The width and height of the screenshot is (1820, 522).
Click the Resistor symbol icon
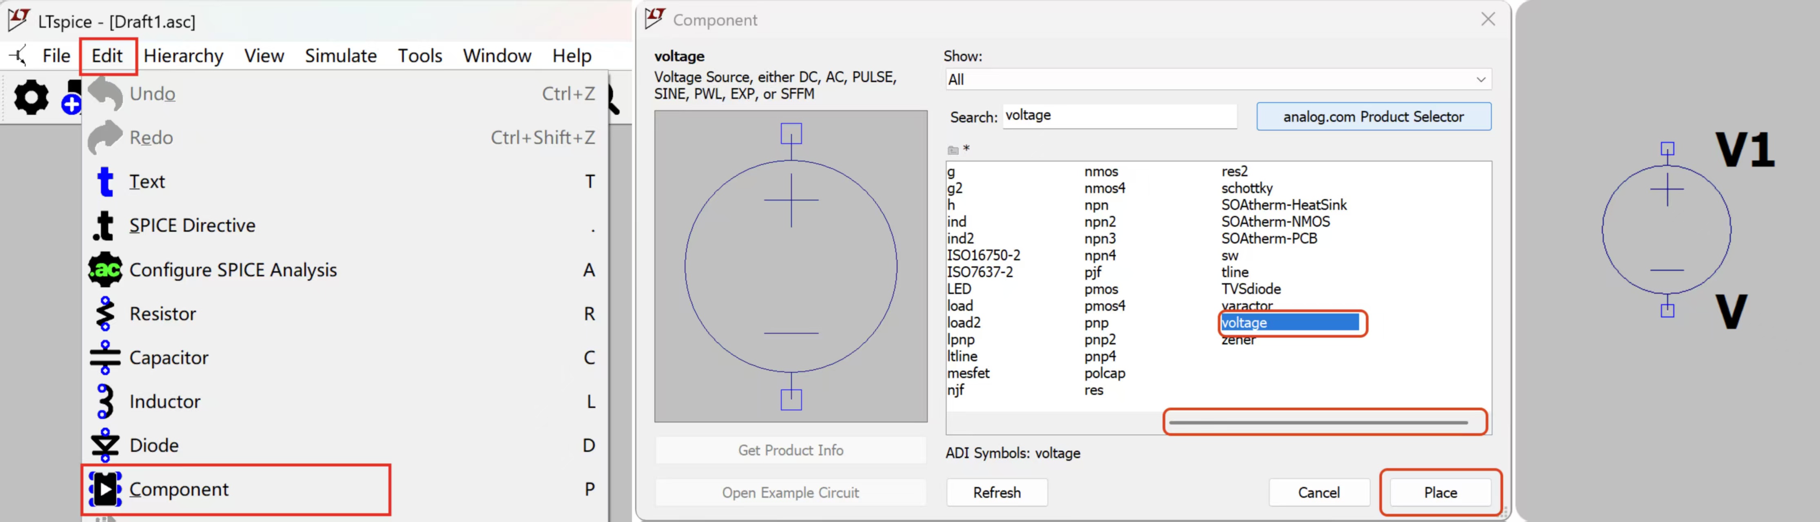(x=105, y=314)
